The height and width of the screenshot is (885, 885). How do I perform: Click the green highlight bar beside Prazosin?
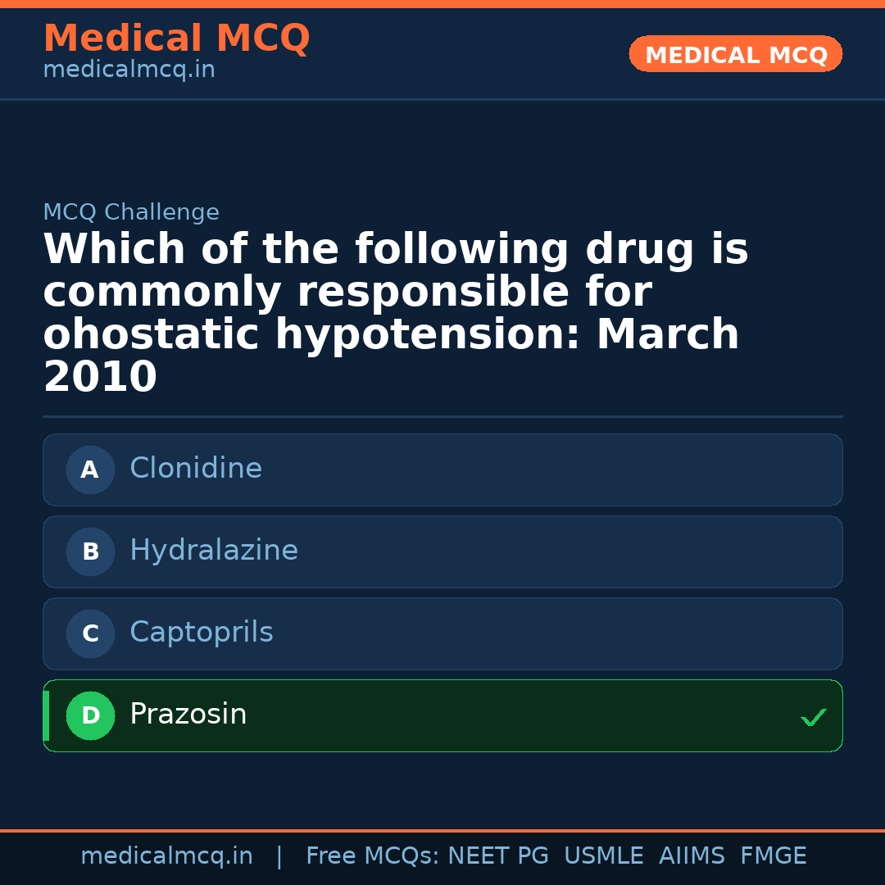point(45,715)
